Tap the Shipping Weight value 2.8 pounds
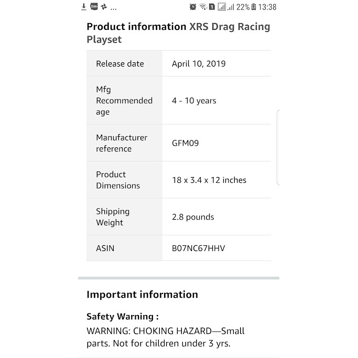 (193, 217)
